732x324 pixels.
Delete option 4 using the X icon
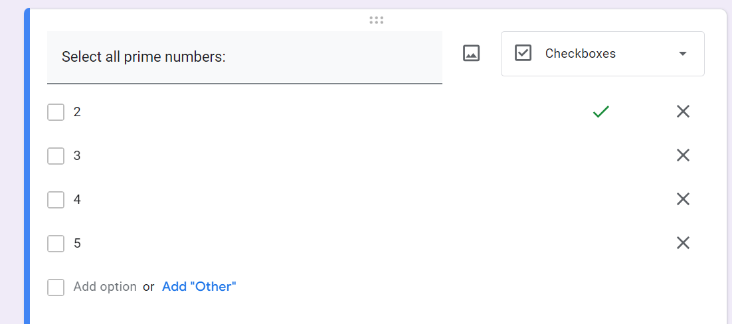pyautogui.click(x=683, y=199)
